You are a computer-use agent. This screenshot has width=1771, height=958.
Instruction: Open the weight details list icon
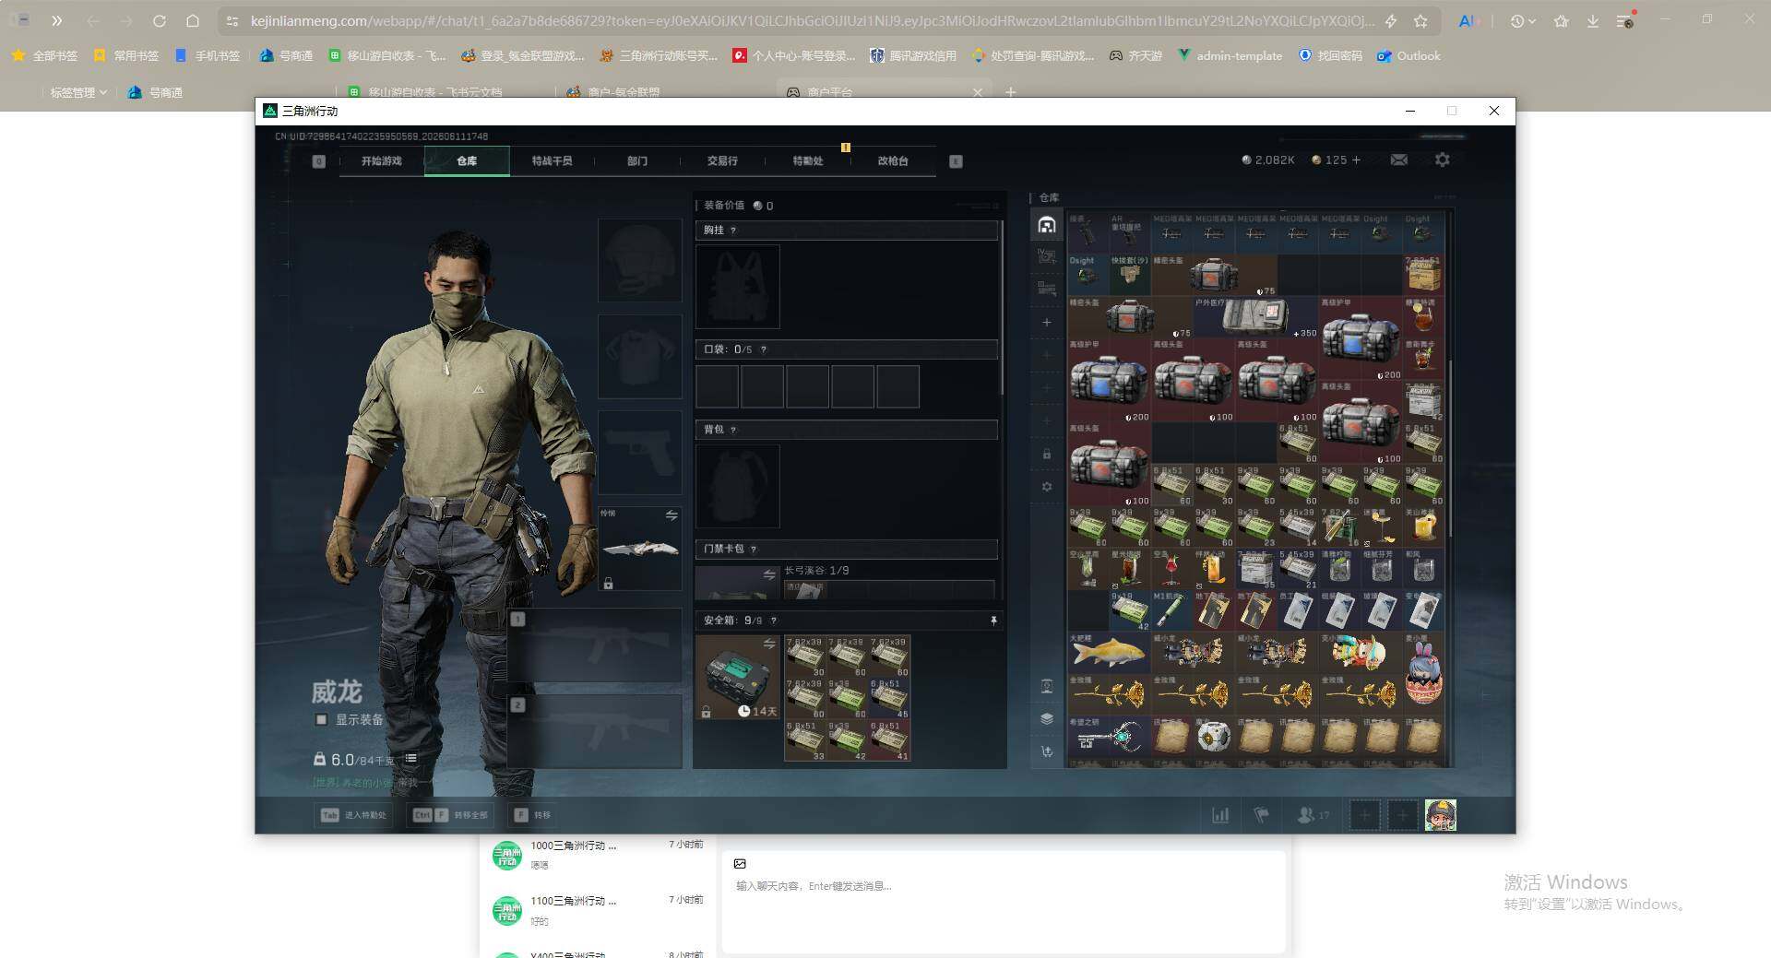[410, 759]
